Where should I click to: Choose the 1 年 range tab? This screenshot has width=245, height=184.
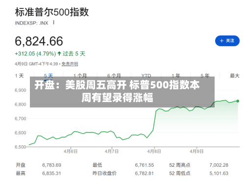pos(176,76)
